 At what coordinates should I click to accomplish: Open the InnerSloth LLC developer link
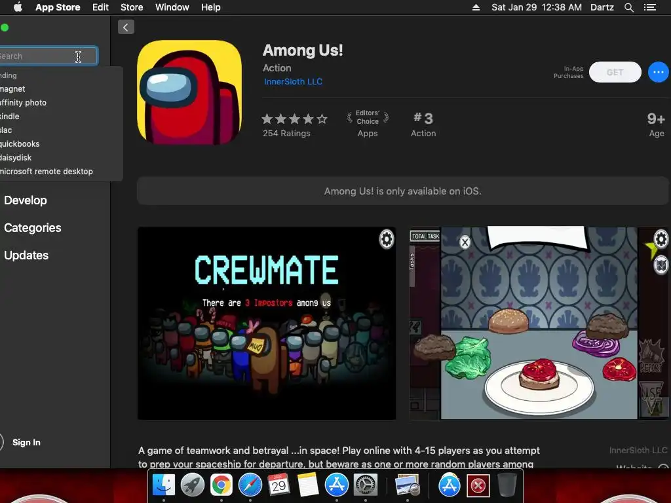(x=293, y=82)
